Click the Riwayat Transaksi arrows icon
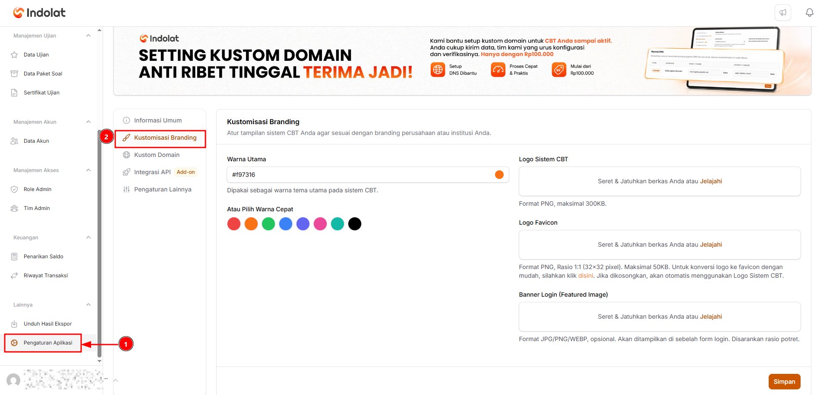Image resolution: width=817 pixels, height=395 pixels. (x=14, y=276)
